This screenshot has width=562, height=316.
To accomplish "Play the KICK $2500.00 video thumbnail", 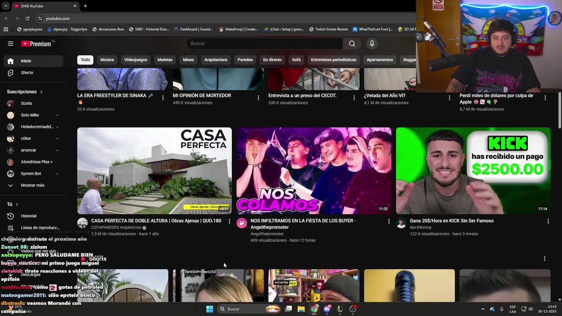I will [473, 171].
